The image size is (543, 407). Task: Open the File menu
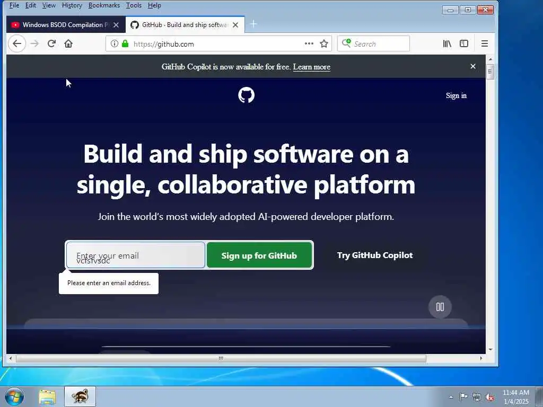coord(14,5)
